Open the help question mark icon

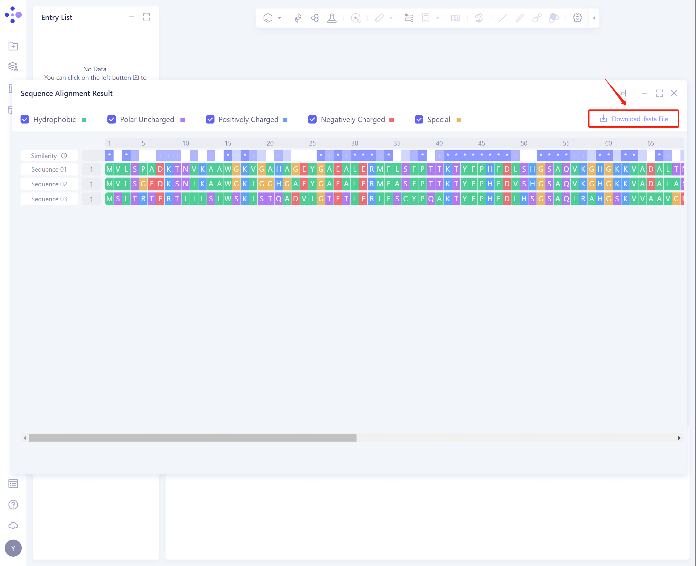[13, 505]
